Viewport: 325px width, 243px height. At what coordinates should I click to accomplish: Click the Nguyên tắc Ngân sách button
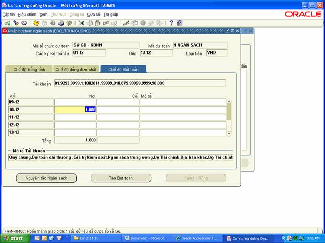click(x=46, y=178)
